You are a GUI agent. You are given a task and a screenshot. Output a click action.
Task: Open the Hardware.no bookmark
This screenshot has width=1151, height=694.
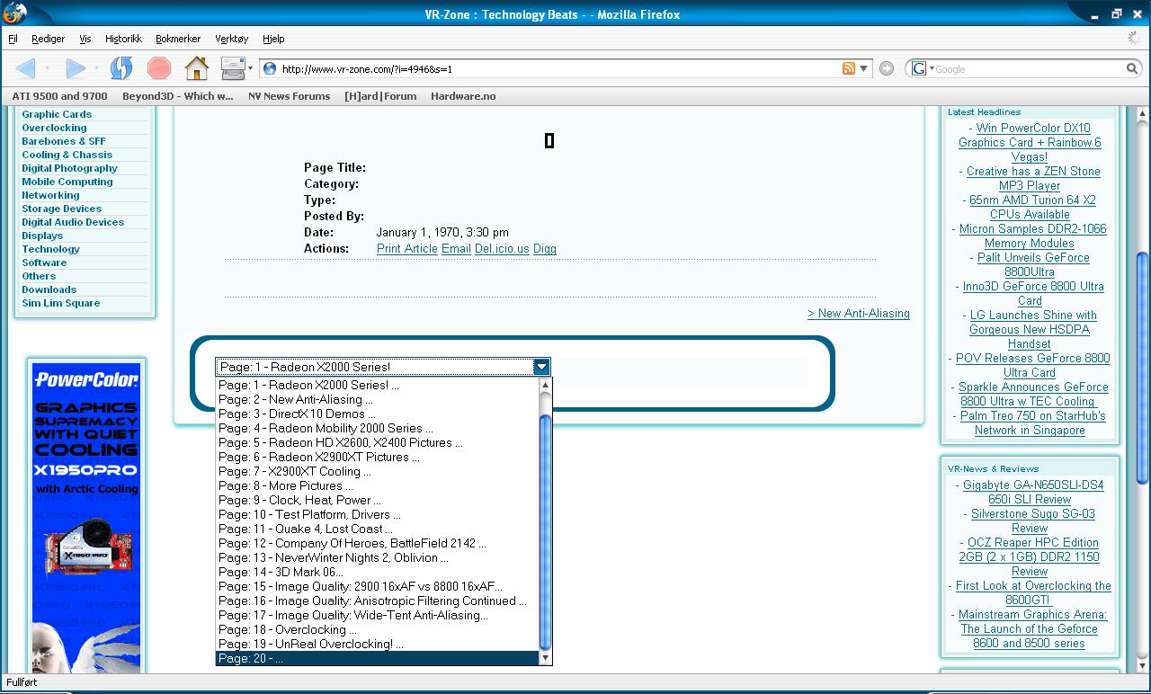(x=463, y=96)
